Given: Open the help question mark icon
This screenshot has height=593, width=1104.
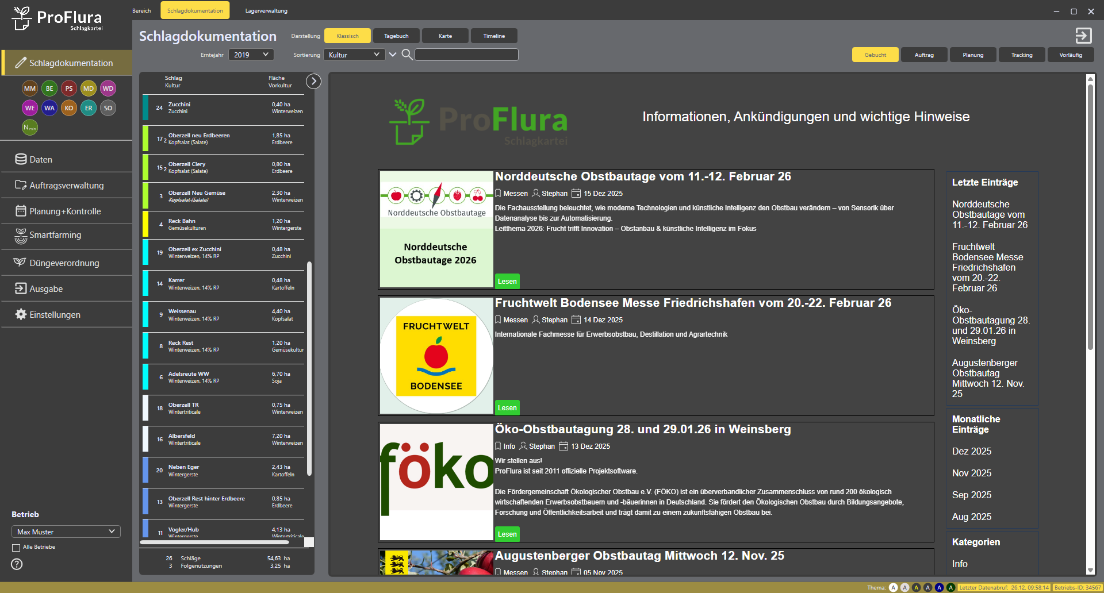Looking at the screenshot, I should 16,565.
